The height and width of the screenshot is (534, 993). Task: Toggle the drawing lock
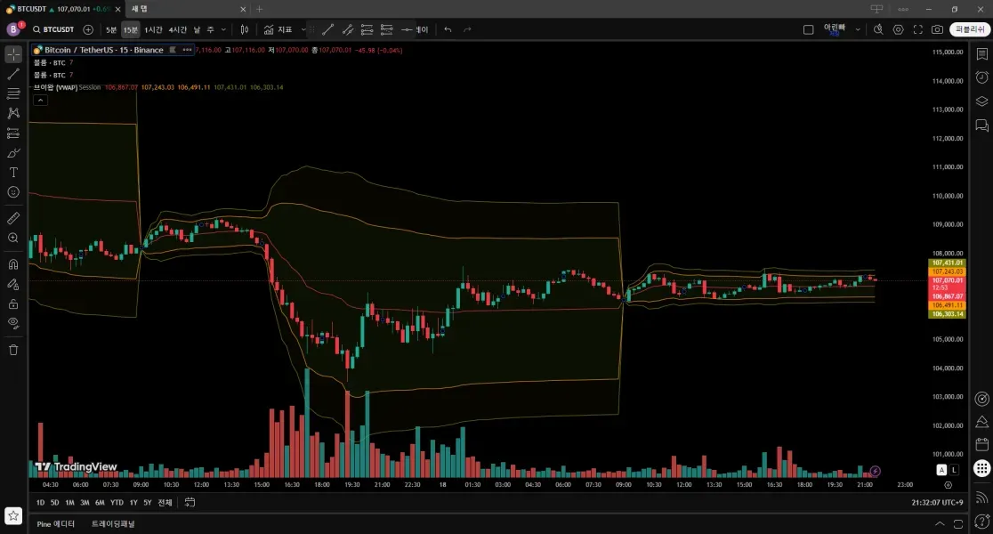click(12, 304)
